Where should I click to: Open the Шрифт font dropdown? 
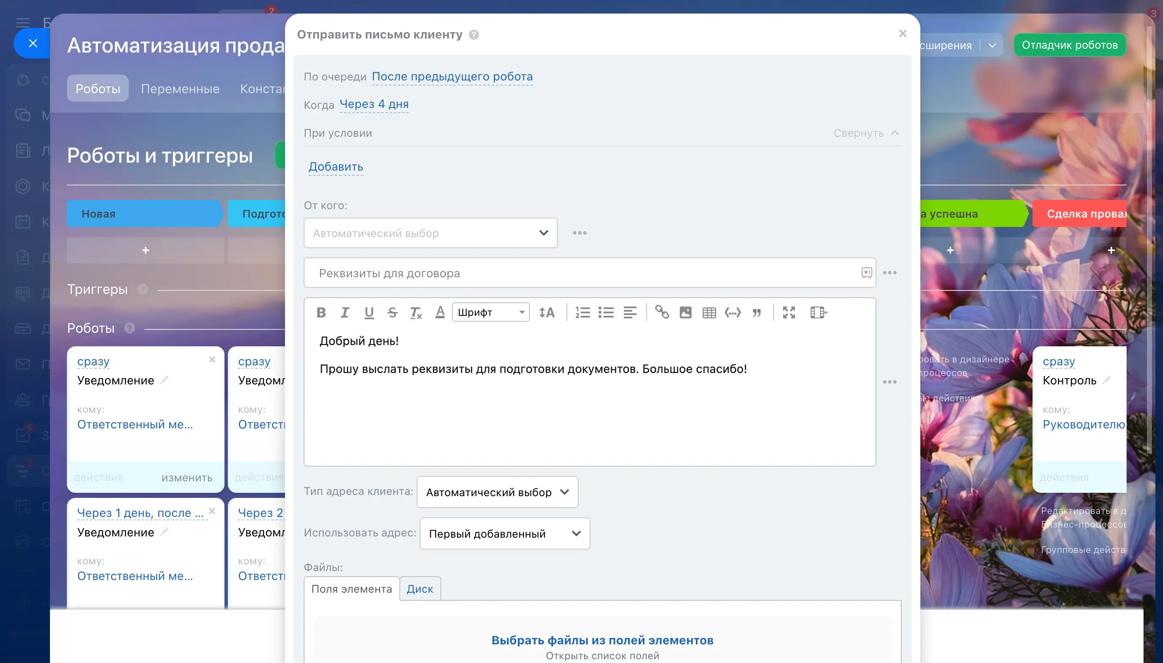[x=490, y=312]
